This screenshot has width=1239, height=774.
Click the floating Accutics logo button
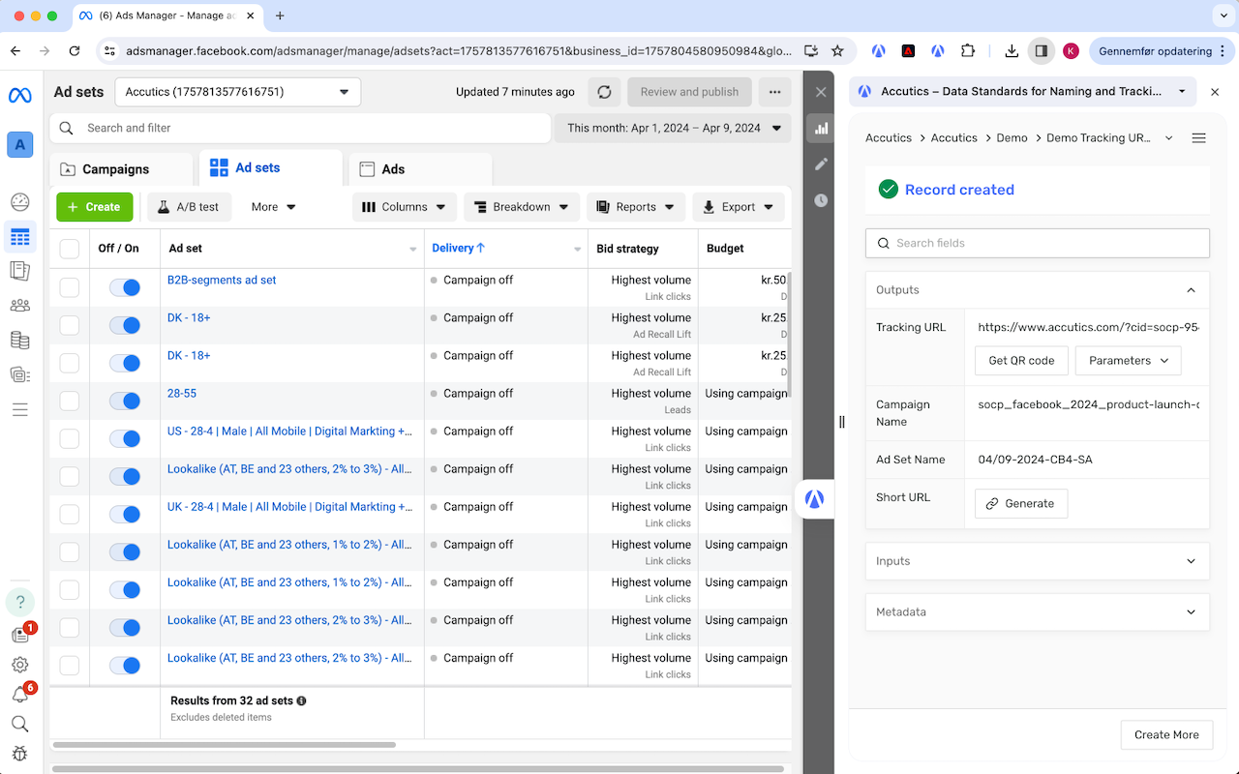[815, 499]
